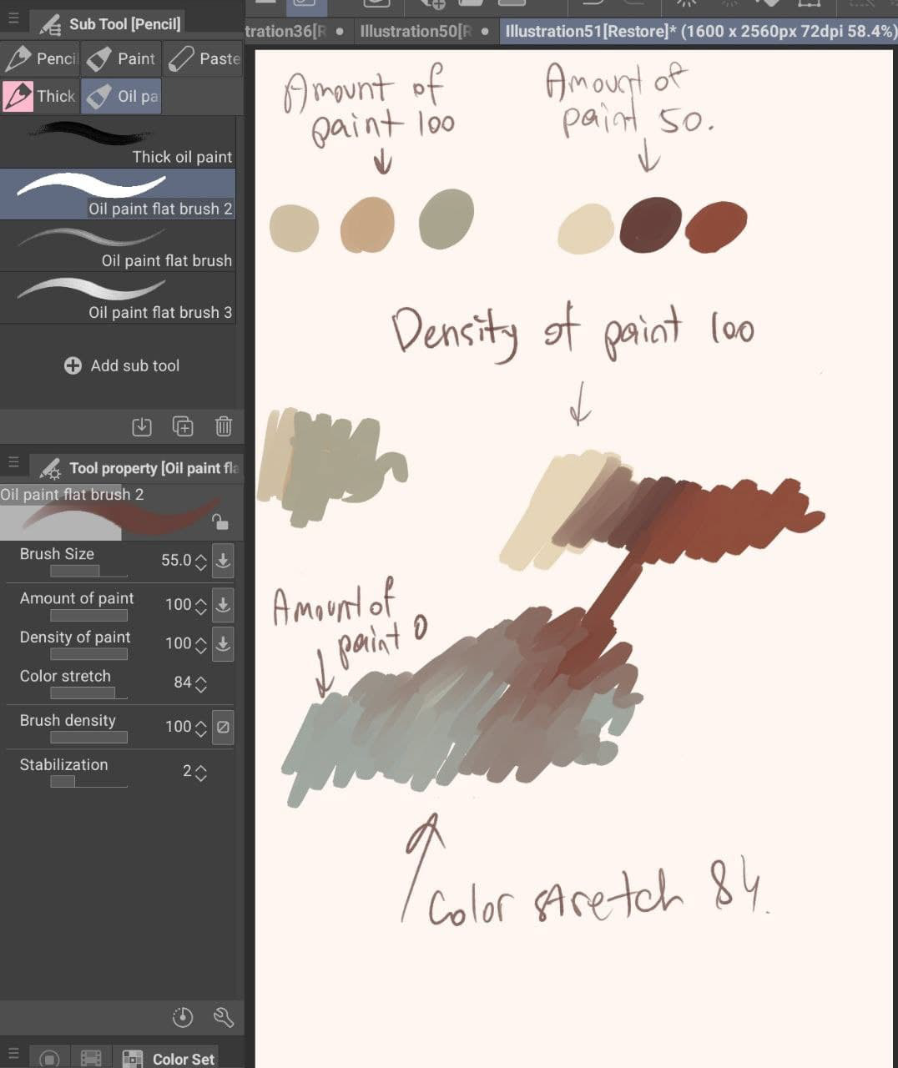This screenshot has height=1068, width=898.
Task: Select the Pencil tool group tab
Action: click(40, 58)
